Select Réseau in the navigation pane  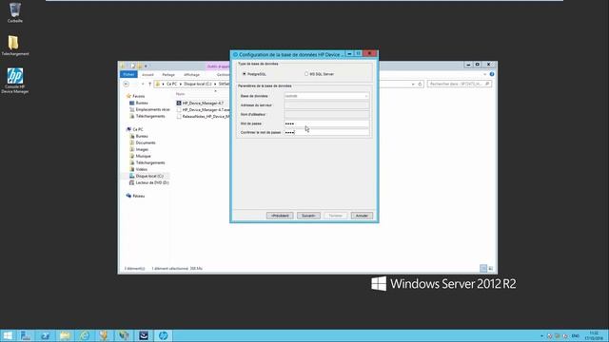[x=135, y=196]
